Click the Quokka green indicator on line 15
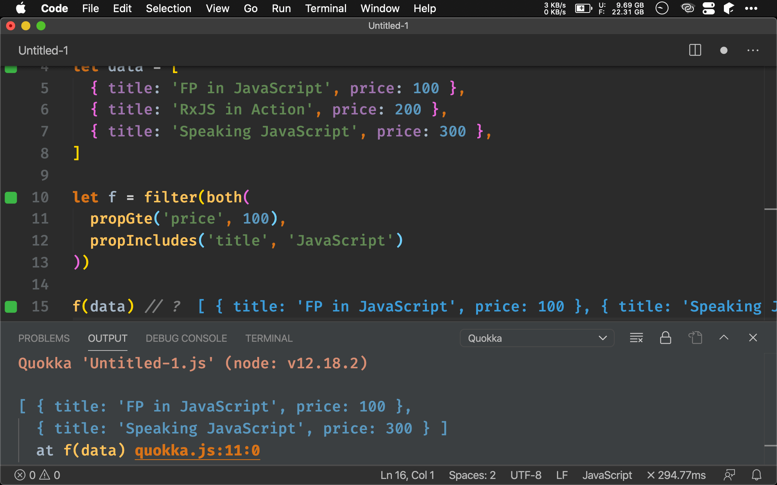Image resolution: width=777 pixels, height=485 pixels. [11, 307]
